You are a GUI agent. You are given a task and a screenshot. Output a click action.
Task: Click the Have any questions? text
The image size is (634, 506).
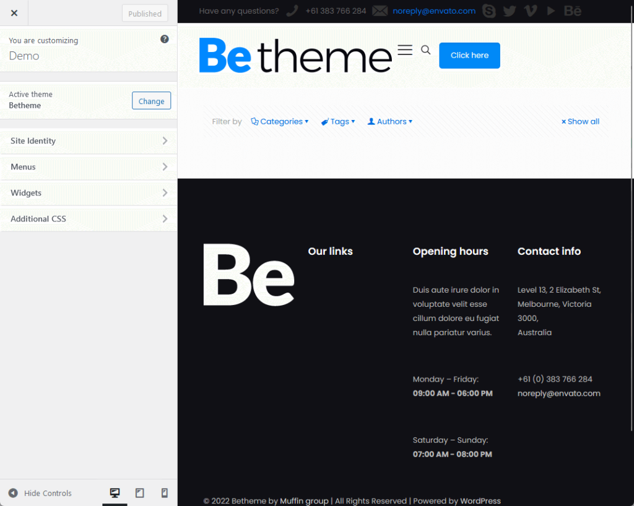[x=239, y=11]
